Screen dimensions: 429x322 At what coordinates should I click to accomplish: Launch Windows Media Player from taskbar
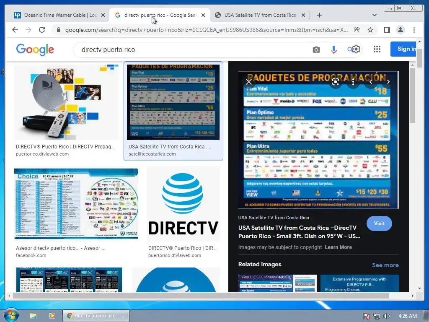[x=52, y=316]
